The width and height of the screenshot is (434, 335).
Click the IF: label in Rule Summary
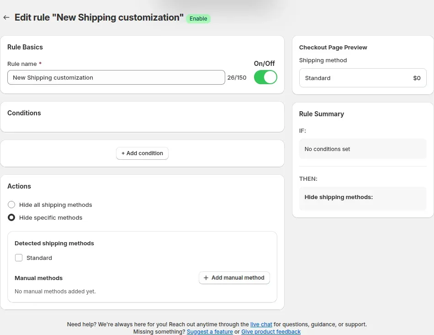302,130
